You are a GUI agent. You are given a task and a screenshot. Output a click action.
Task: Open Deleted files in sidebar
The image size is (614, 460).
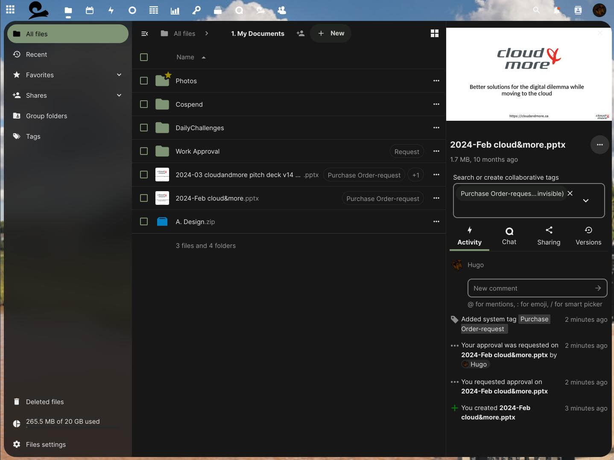coord(45,402)
